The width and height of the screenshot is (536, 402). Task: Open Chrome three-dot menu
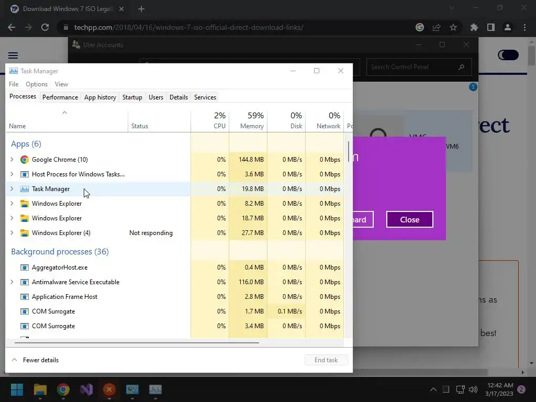pos(524,27)
